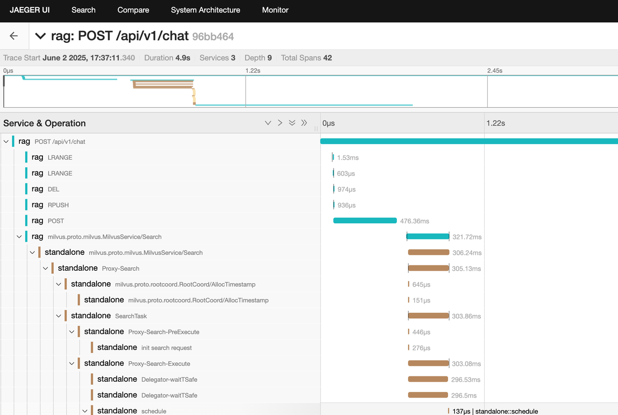Click the root span teal timeline bar
The width and height of the screenshot is (618, 415).
click(x=469, y=141)
